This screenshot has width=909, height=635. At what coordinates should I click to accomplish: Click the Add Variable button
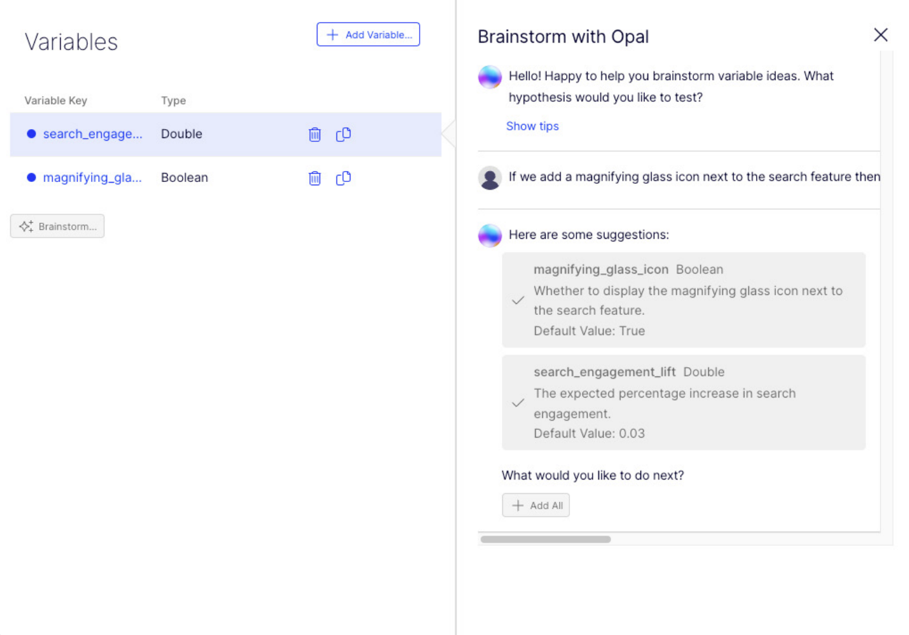(x=368, y=34)
